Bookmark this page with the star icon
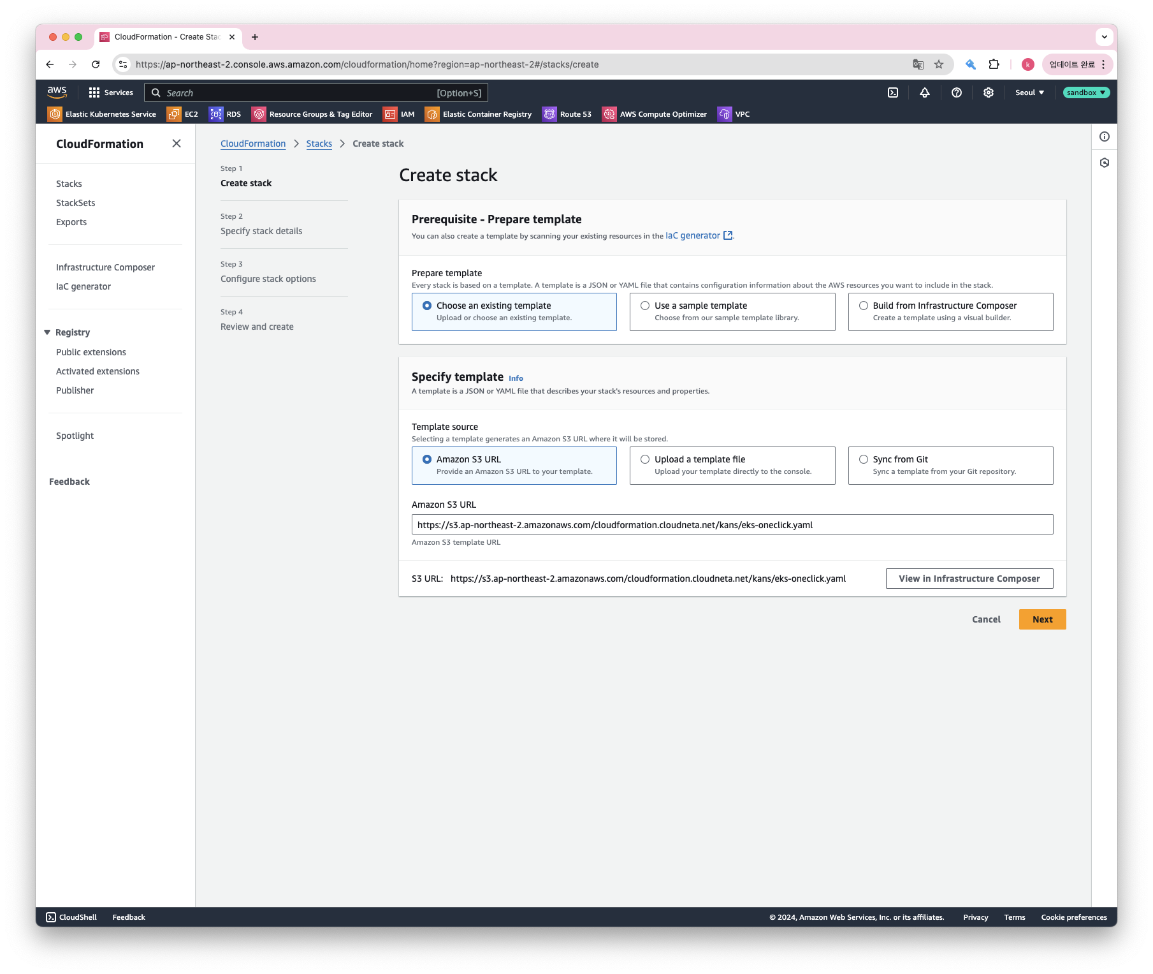This screenshot has width=1153, height=974. (x=939, y=64)
